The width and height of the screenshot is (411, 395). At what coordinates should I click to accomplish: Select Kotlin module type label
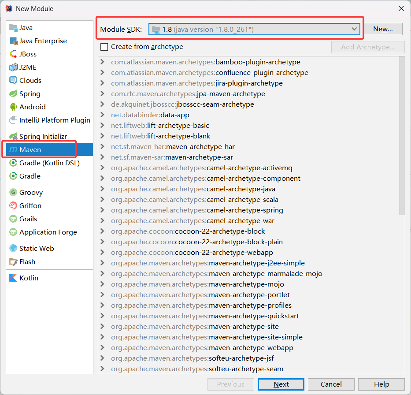[29, 278]
